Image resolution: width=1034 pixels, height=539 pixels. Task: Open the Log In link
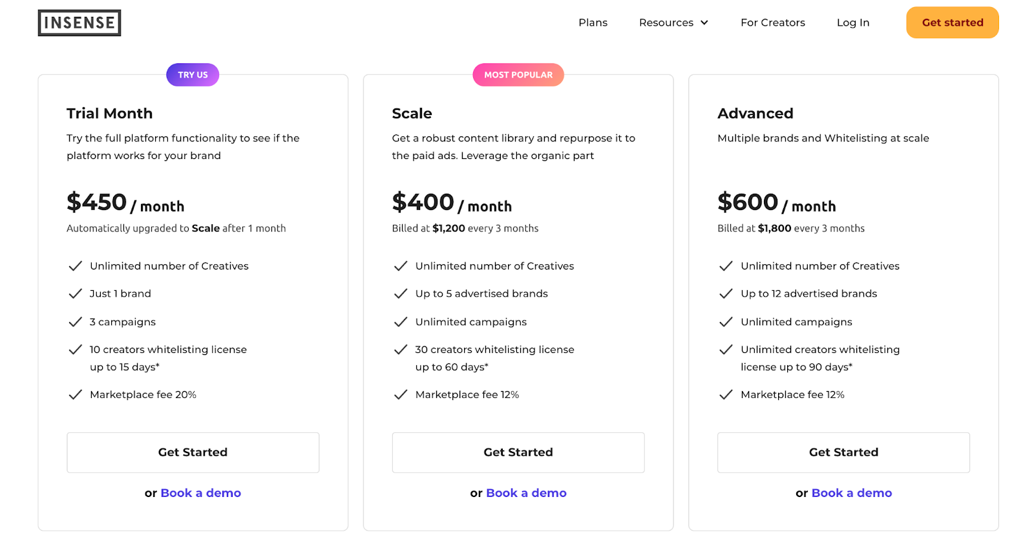pos(852,23)
